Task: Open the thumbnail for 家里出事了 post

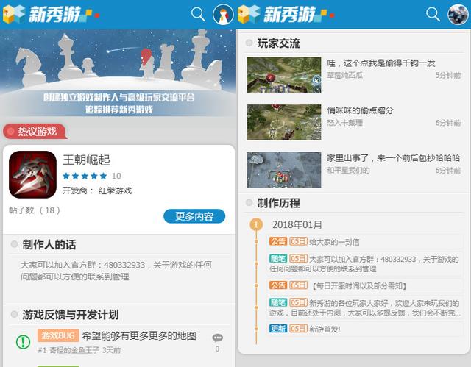Action: (x=283, y=170)
